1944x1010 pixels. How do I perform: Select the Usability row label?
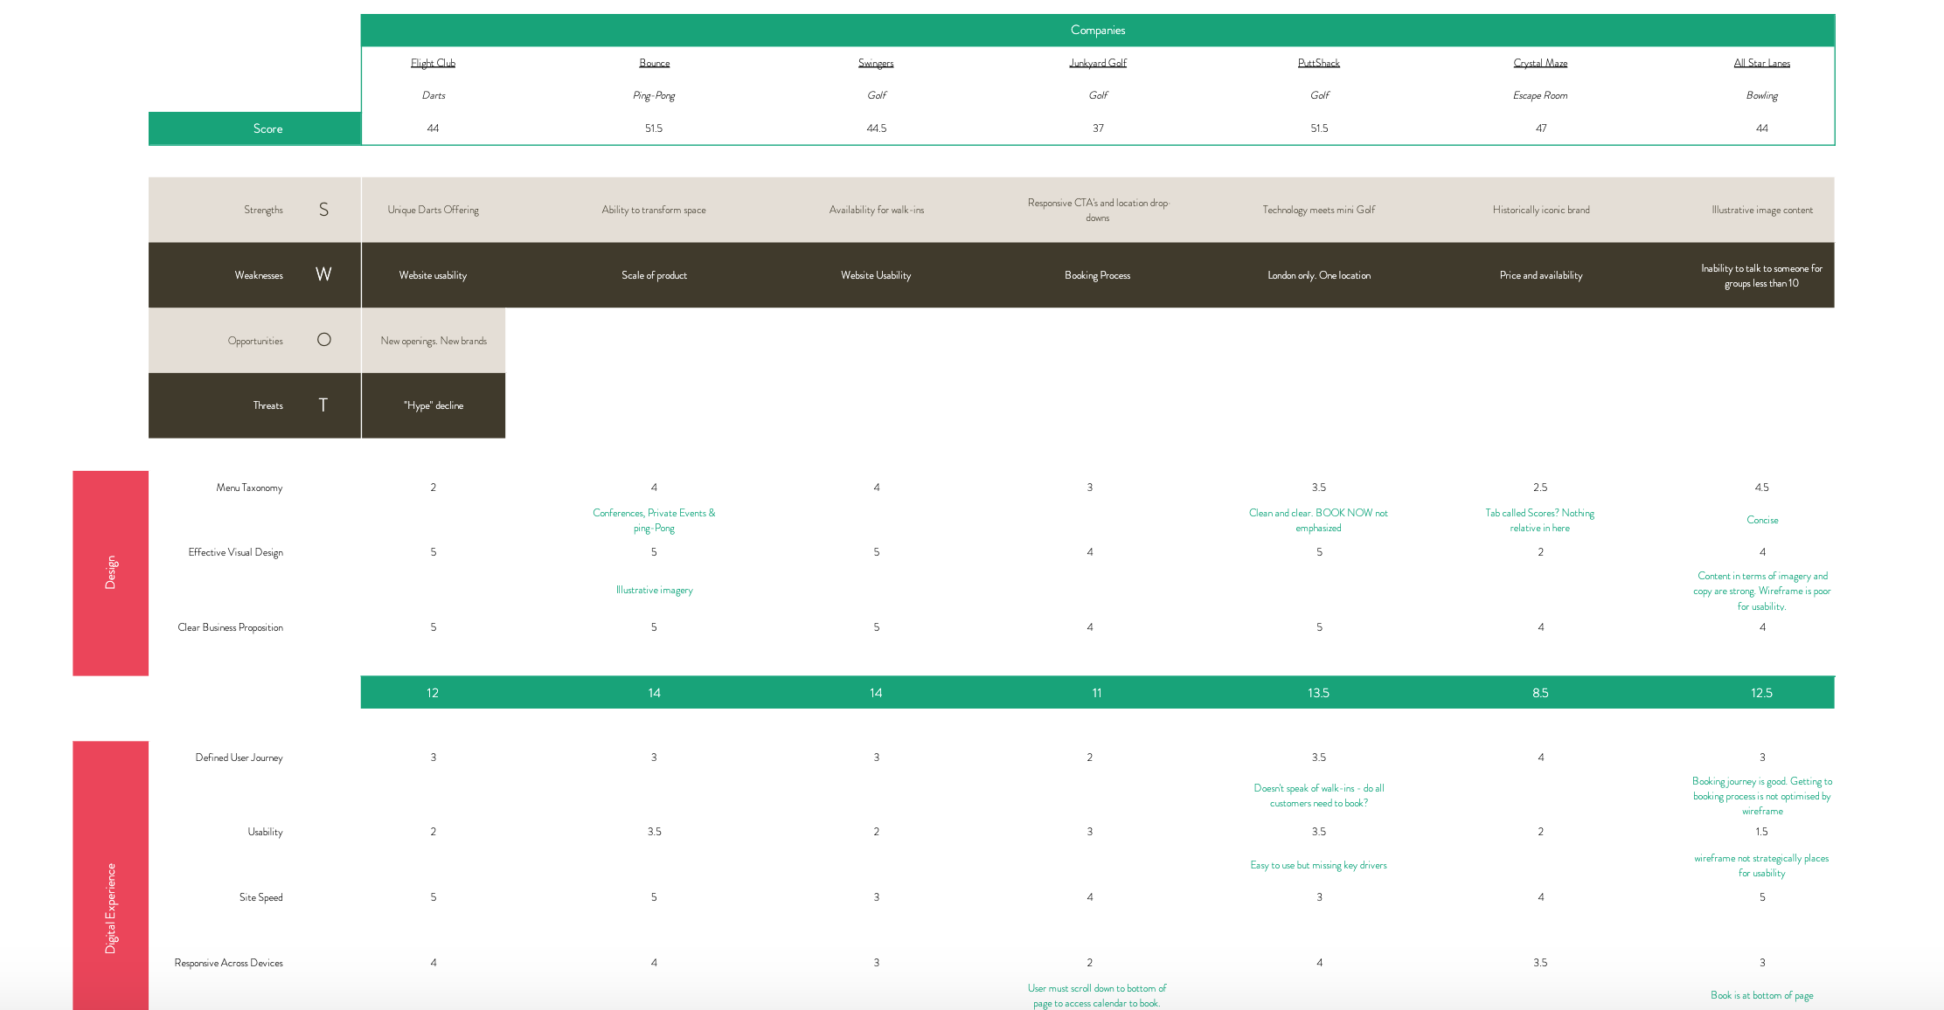(265, 832)
